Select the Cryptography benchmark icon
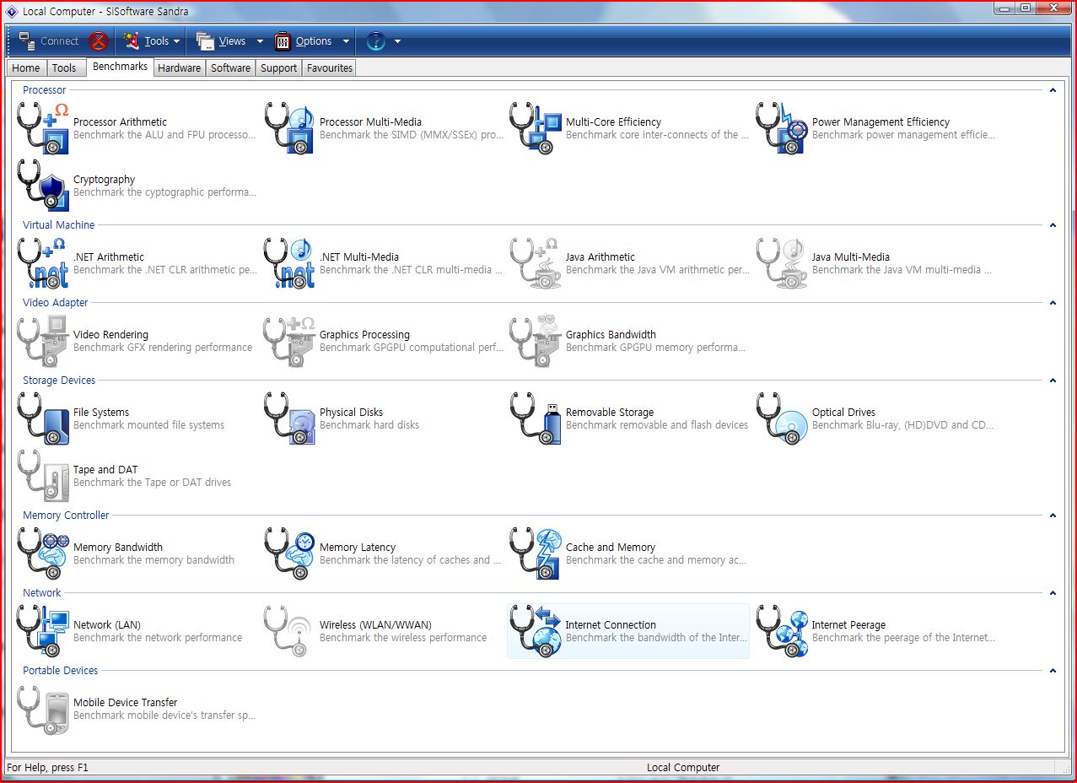Image resolution: width=1077 pixels, height=783 pixels. click(43, 186)
